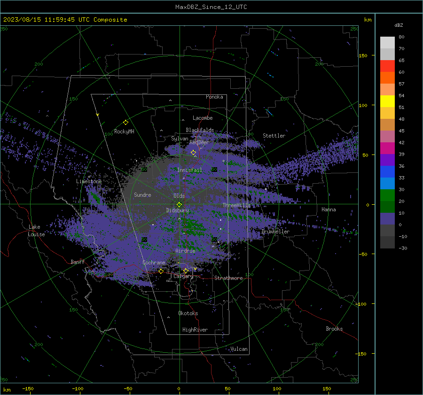Image resolution: width=423 pixels, height=395 pixels.
Task: Click the dBZ legend heading
Action: (399, 25)
